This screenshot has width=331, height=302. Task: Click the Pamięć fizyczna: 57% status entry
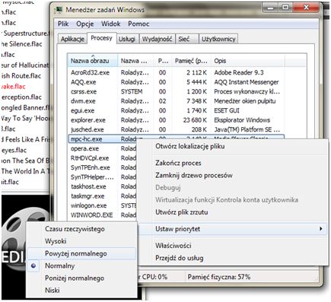[x=219, y=277]
